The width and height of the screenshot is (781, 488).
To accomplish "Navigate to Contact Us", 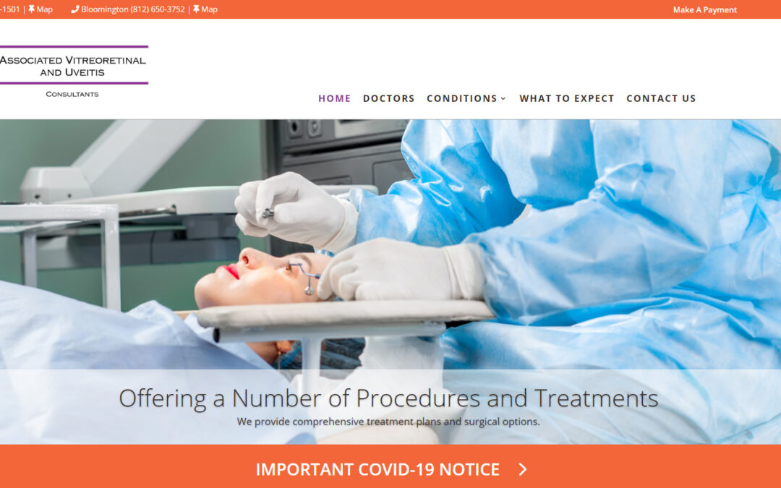I will 661,98.
